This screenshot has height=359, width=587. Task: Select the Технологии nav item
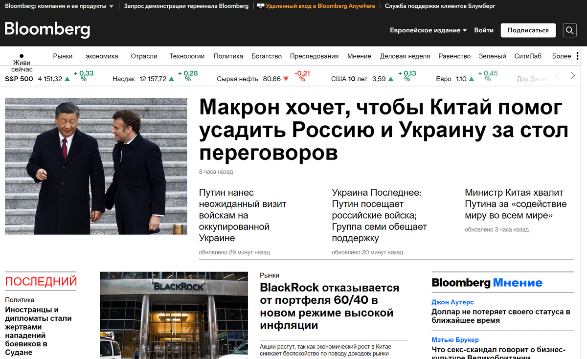(x=187, y=56)
